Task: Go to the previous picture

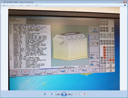Action: tap(58, 94)
